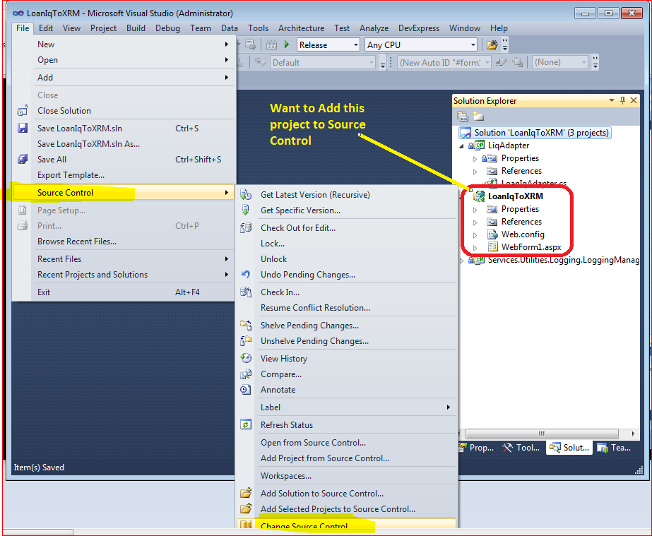
Task: Choose Change Source Control entry
Action: 347,524
